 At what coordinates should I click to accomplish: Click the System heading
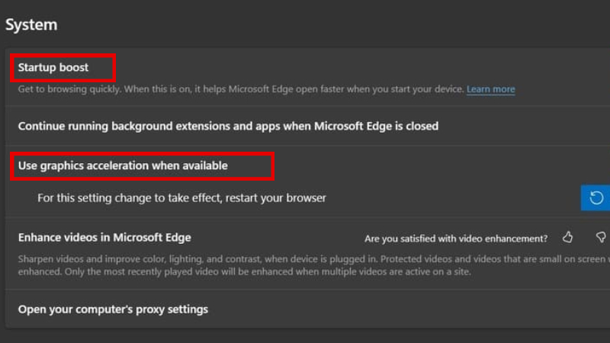coord(31,24)
